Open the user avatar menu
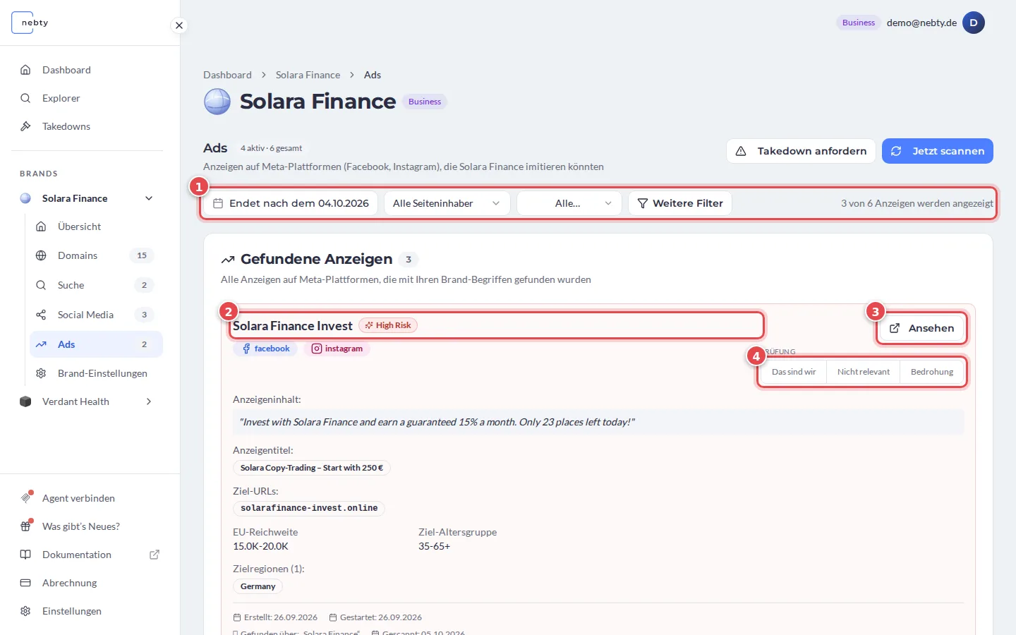This screenshot has width=1016, height=635. [x=974, y=23]
